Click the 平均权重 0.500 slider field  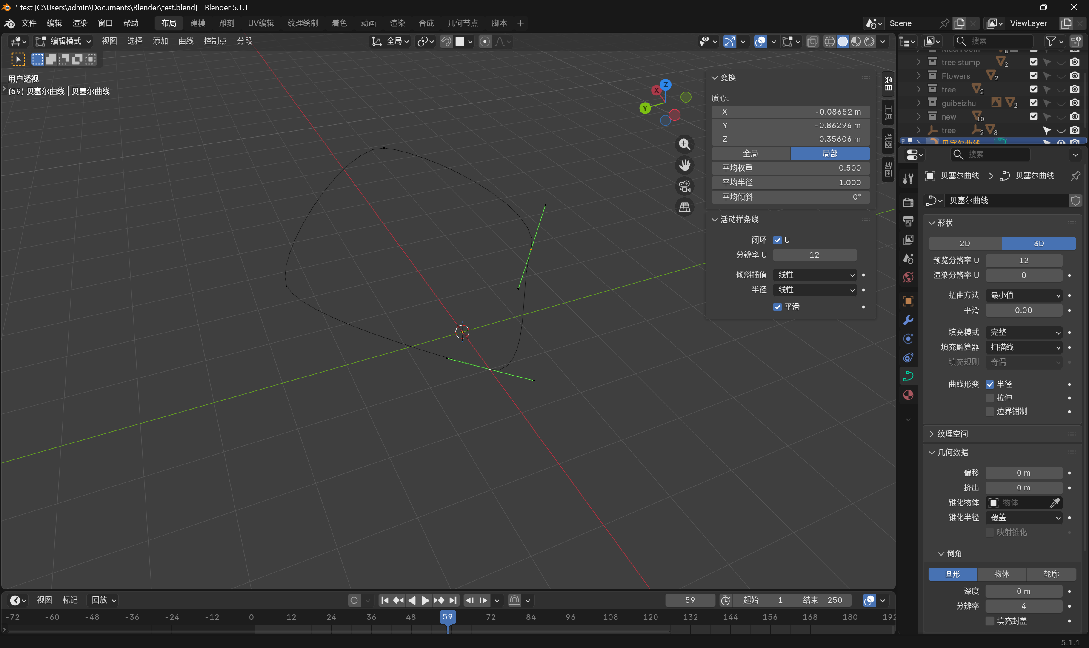790,168
